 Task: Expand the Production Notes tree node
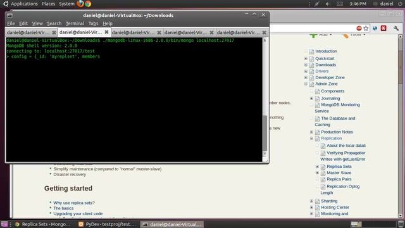tap(311, 132)
